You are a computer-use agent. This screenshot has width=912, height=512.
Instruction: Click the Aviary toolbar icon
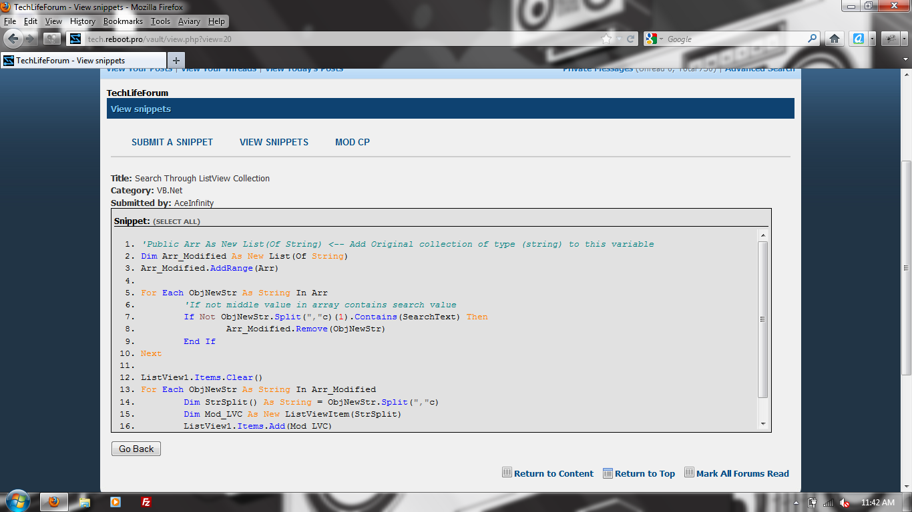click(x=859, y=39)
